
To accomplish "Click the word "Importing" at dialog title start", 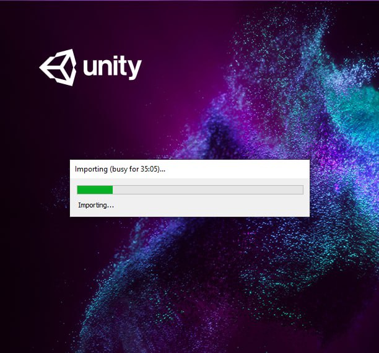I will (x=91, y=169).
